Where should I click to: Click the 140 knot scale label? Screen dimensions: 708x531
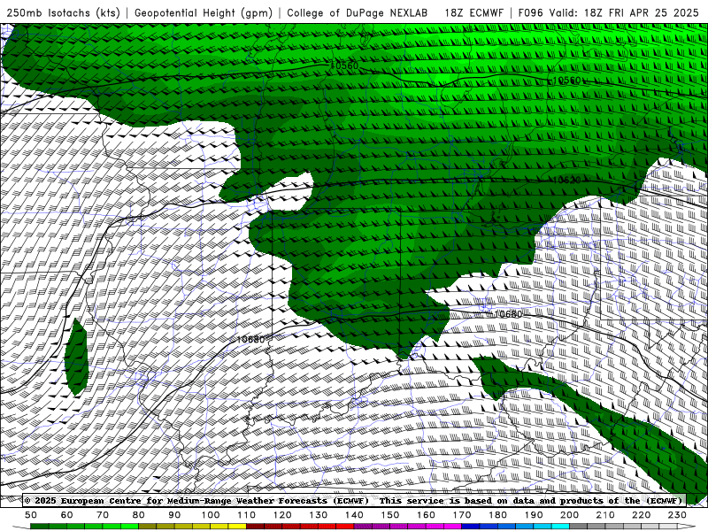[x=354, y=515]
